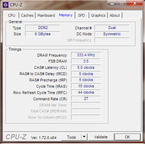Click the tRCD value field
Image resolution: width=145 pixels, height=145 pixels.
click(86, 74)
